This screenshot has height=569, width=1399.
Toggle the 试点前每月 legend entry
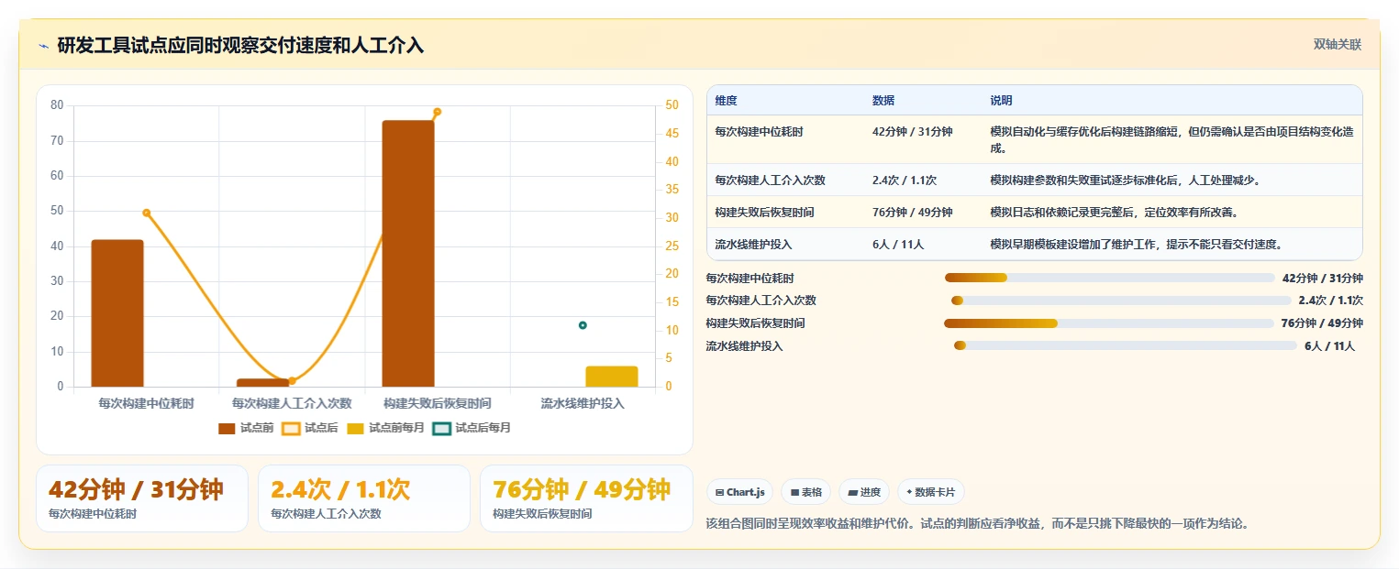[385, 428]
